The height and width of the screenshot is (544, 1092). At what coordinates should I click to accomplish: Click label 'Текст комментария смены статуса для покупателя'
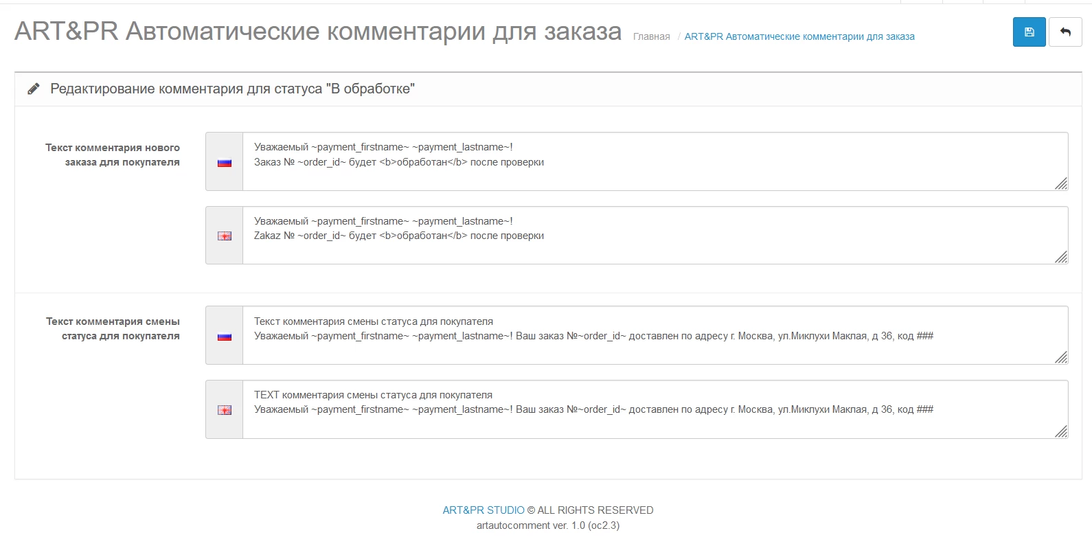113,328
